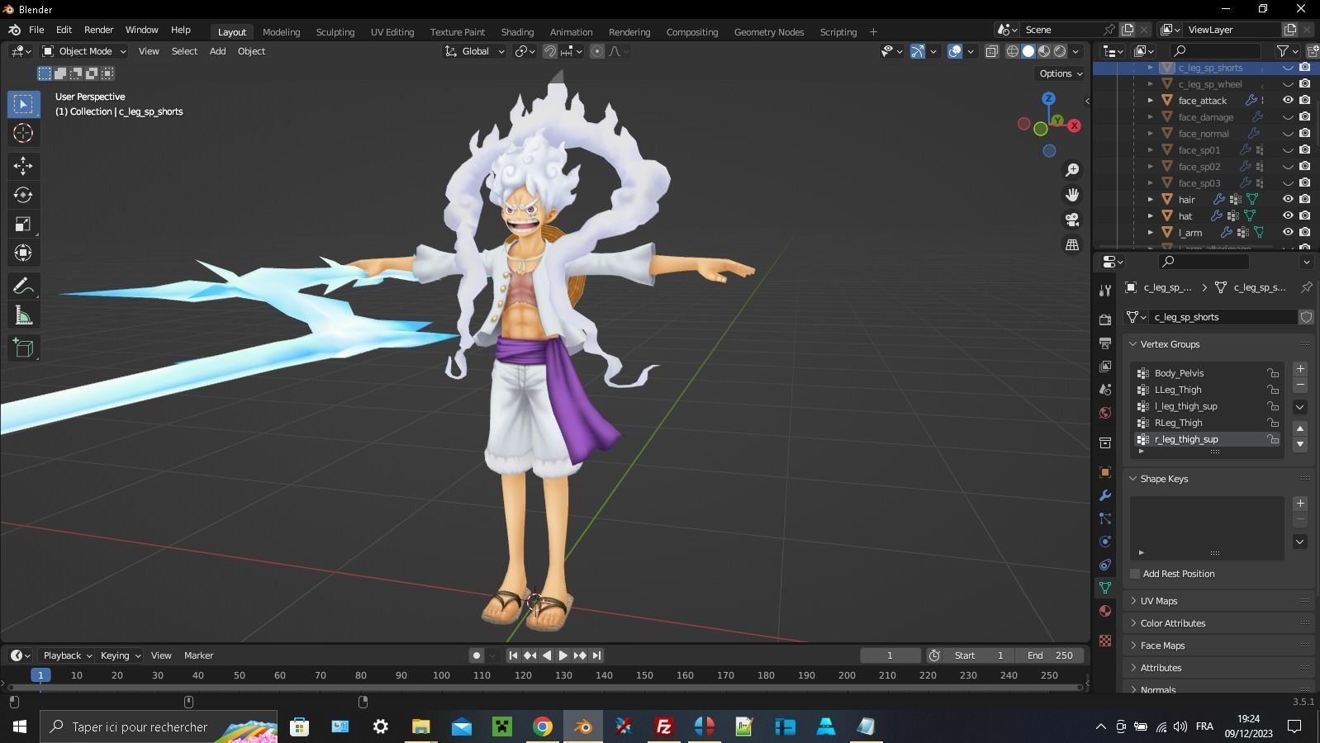Hide face_attack object in viewport

point(1288,100)
